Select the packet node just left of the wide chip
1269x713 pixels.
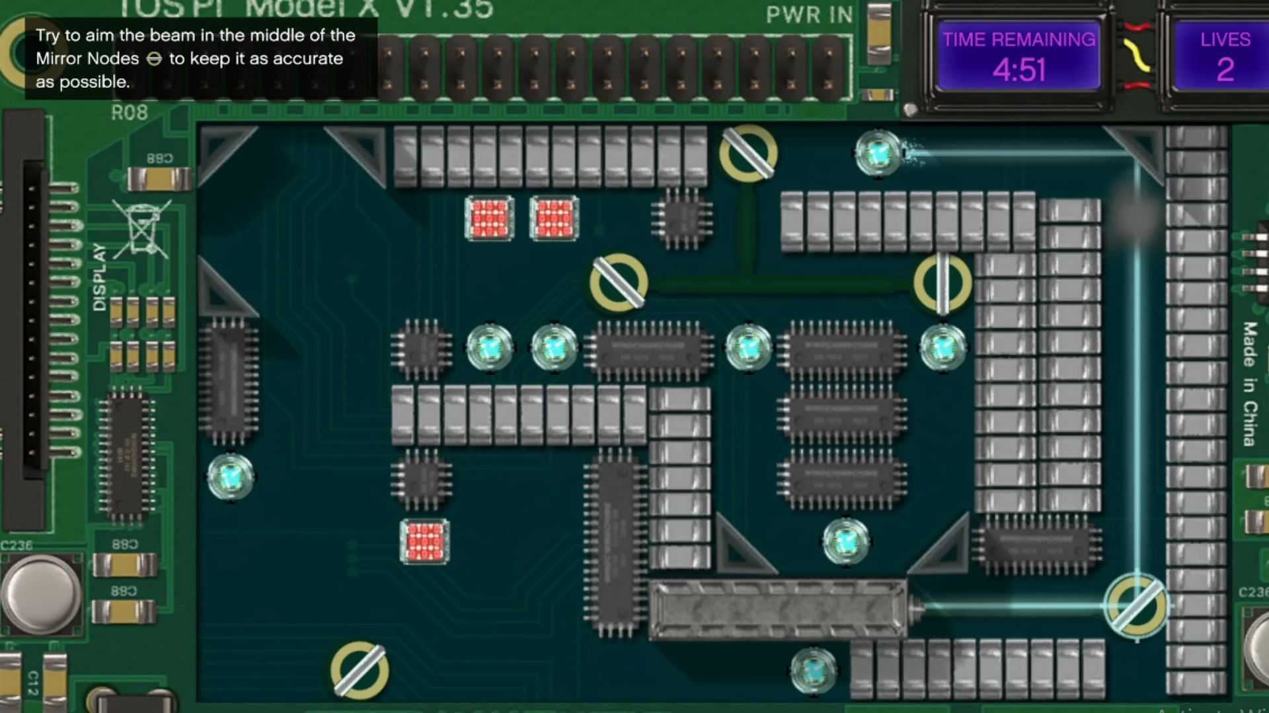(x=554, y=347)
